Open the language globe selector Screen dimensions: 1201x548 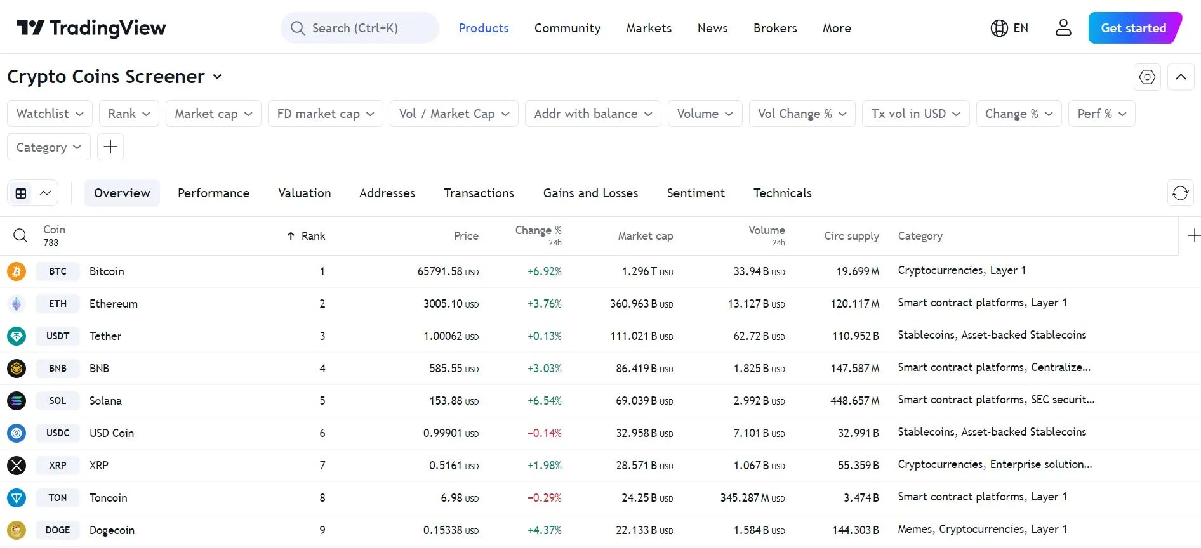1009,28
